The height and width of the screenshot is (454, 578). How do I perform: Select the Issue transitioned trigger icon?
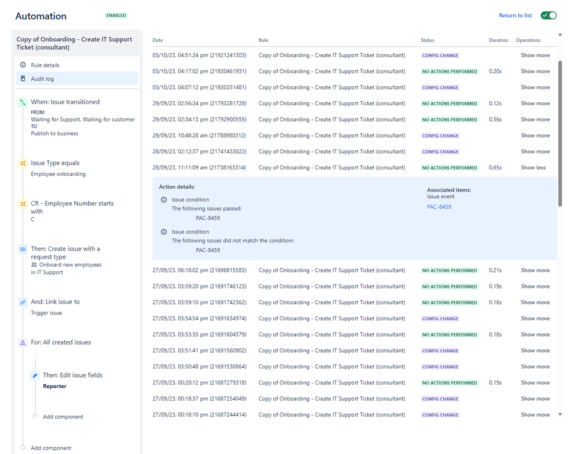[23, 102]
